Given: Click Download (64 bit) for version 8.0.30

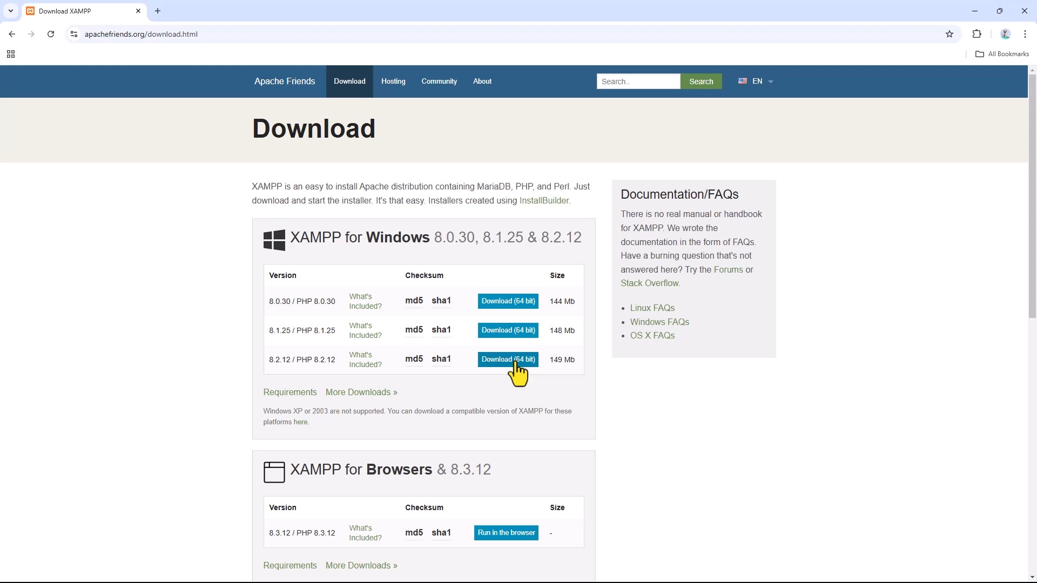Looking at the screenshot, I should [x=508, y=301].
